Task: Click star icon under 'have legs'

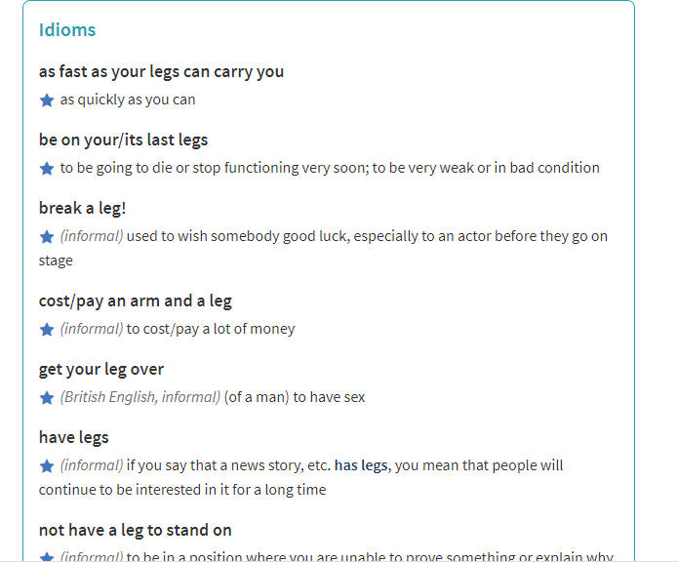Action: point(46,466)
